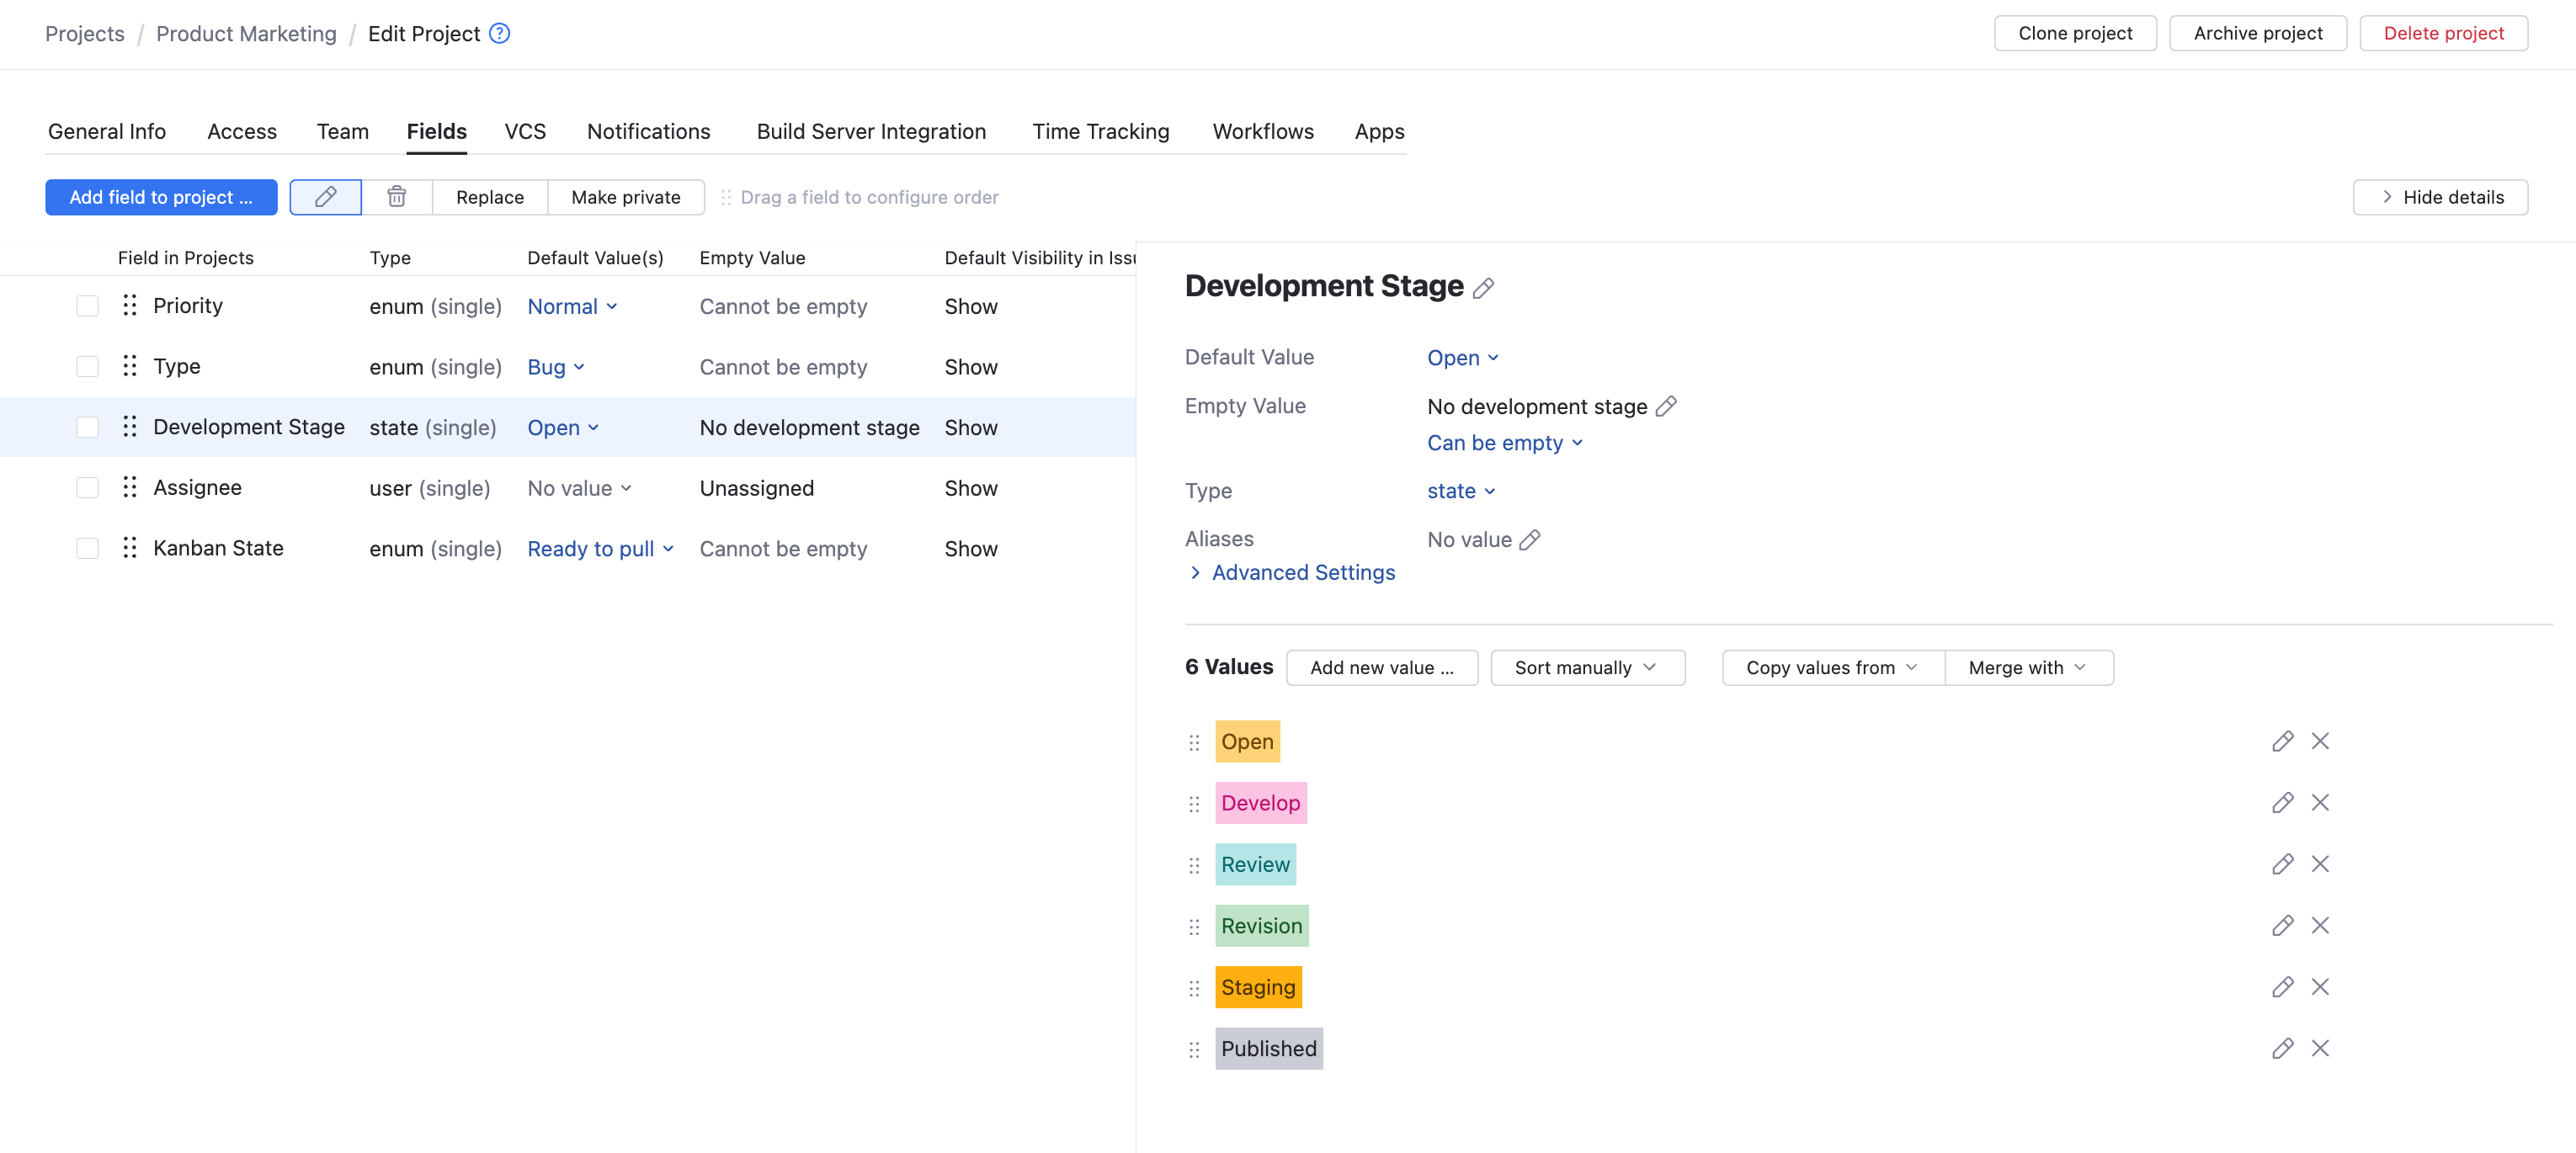Click the help icon beside Edit Project
Viewport: 2576px width, 1153px height.
(x=499, y=33)
